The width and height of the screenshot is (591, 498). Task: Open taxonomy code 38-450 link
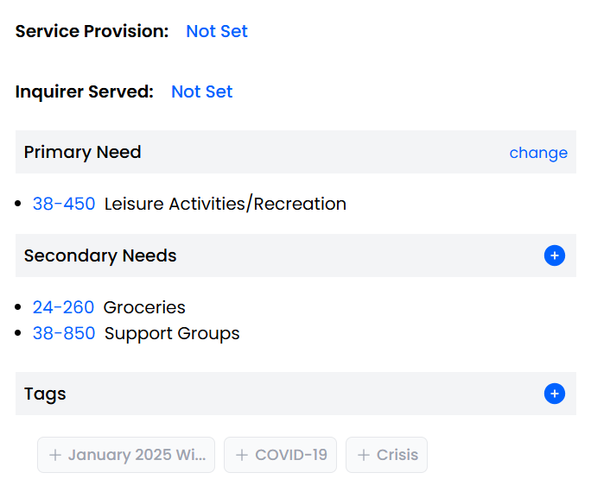(x=64, y=204)
